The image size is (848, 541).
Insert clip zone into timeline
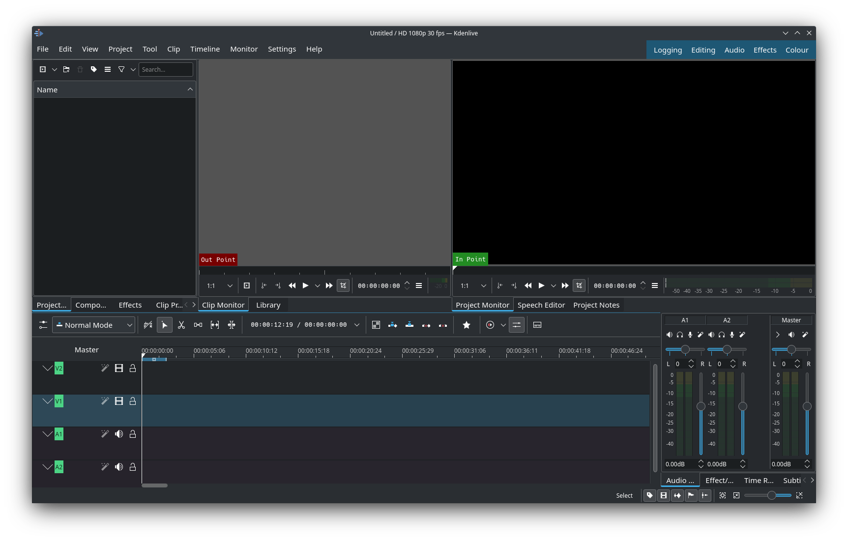tap(393, 325)
